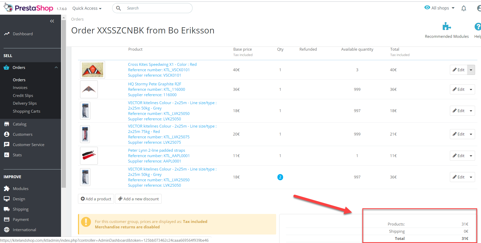Open the Recommended Modules puzzle icon
The width and height of the screenshot is (481, 243).
[447, 26]
